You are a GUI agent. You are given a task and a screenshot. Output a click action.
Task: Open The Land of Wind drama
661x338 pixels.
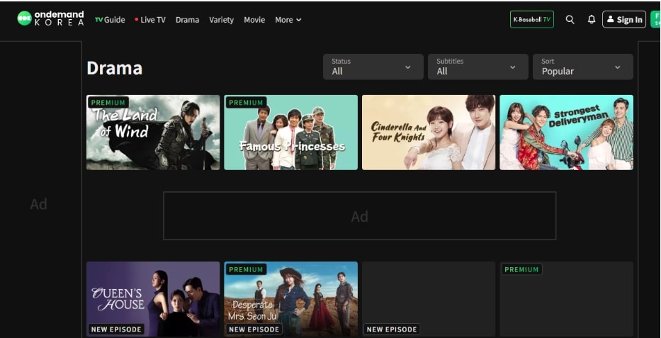[153, 133]
